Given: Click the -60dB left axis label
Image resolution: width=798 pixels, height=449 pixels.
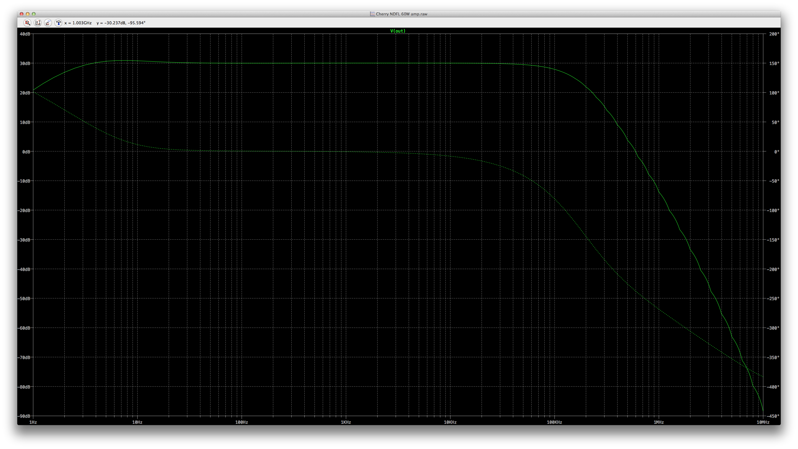Looking at the screenshot, I should tap(24, 328).
